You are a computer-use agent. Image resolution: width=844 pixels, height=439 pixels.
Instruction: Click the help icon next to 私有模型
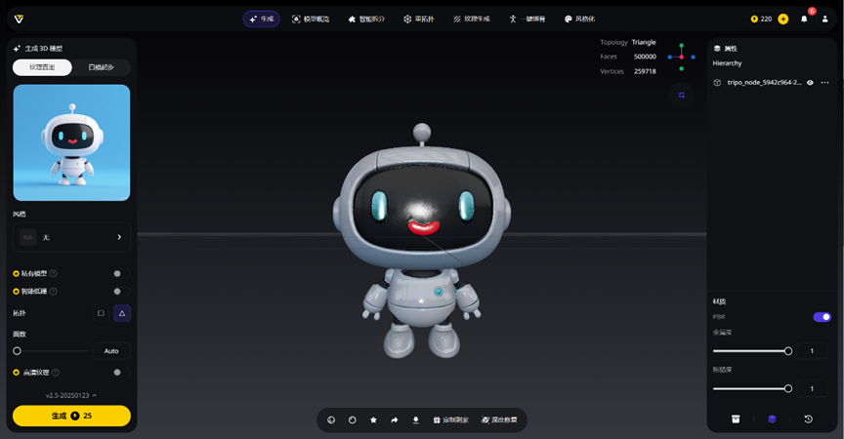(54, 273)
